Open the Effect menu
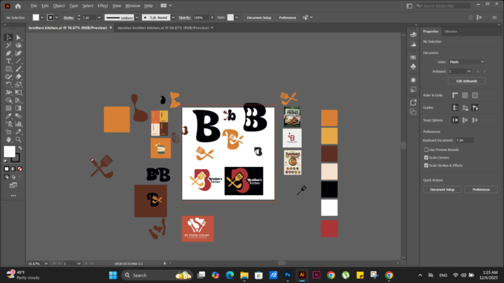Viewport: 504px width, 283px height. click(x=103, y=6)
